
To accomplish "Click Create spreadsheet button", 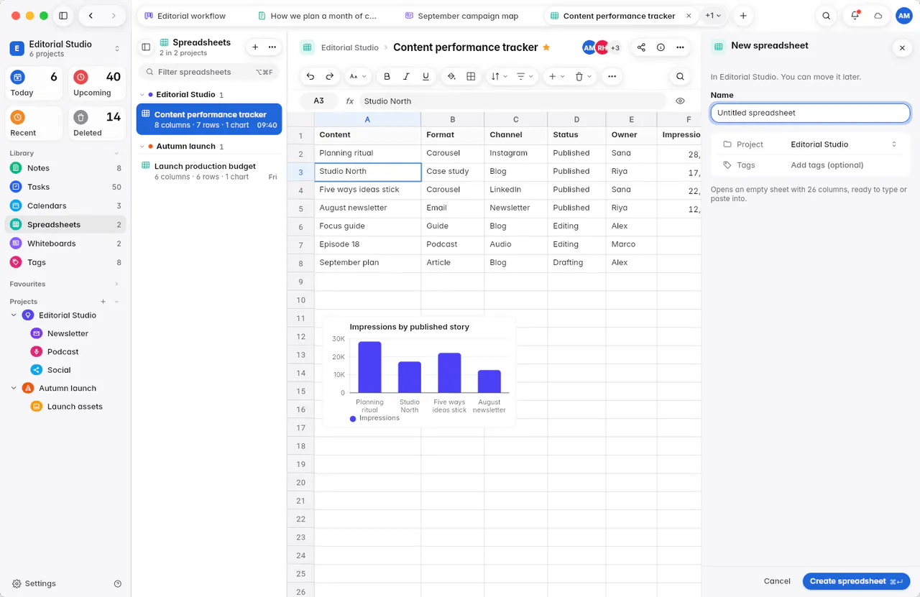I will [x=856, y=581].
